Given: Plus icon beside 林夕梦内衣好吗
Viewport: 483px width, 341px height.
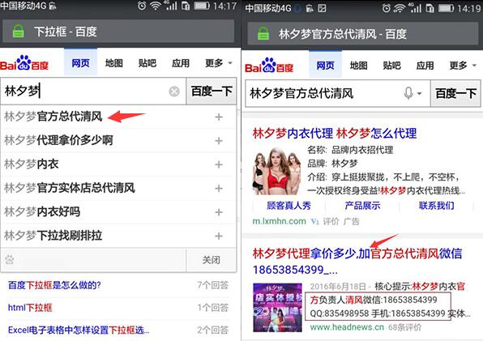Looking at the screenshot, I should point(219,212).
